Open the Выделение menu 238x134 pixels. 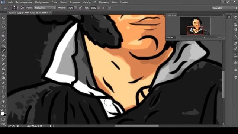(75, 3)
